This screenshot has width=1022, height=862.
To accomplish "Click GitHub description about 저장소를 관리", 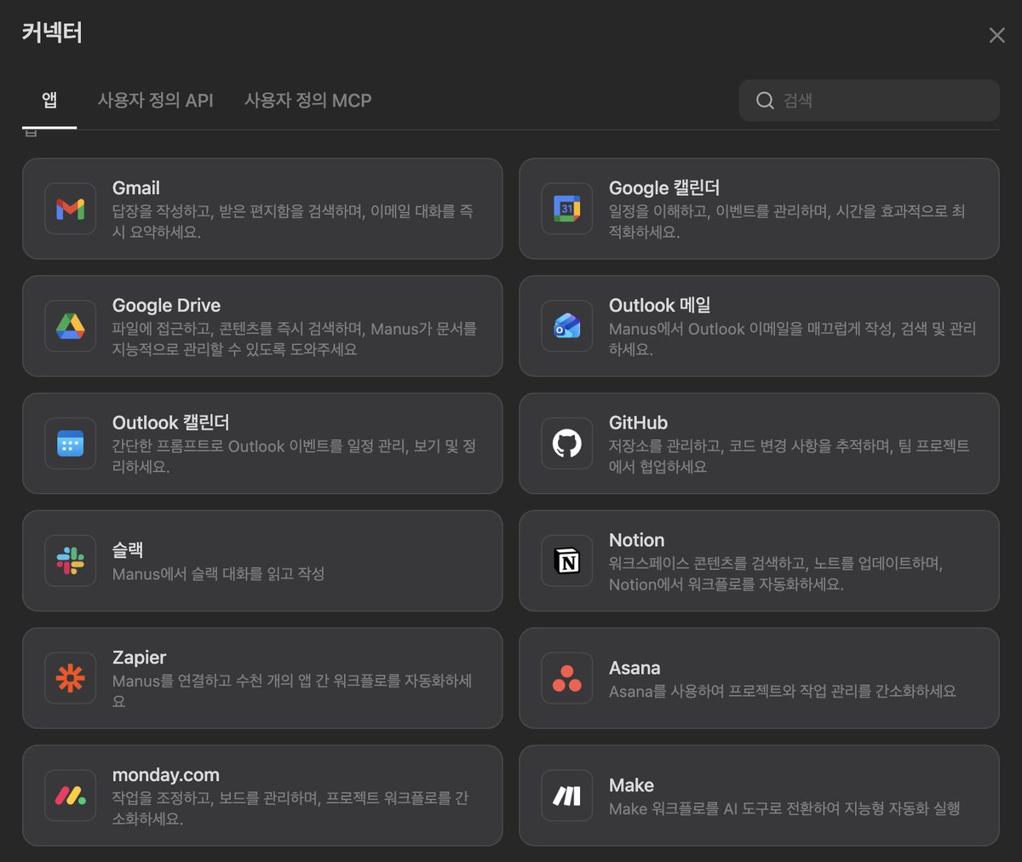I will click(789, 457).
